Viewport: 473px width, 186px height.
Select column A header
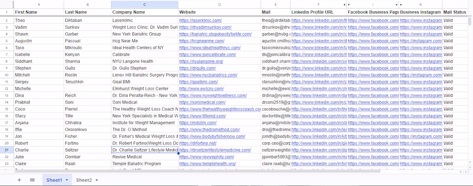tap(39, 5)
